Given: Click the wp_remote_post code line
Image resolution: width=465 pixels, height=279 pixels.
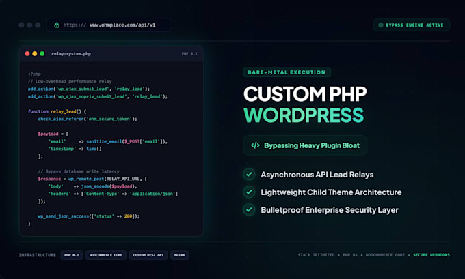Looking at the screenshot, I should tap(92, 179).
